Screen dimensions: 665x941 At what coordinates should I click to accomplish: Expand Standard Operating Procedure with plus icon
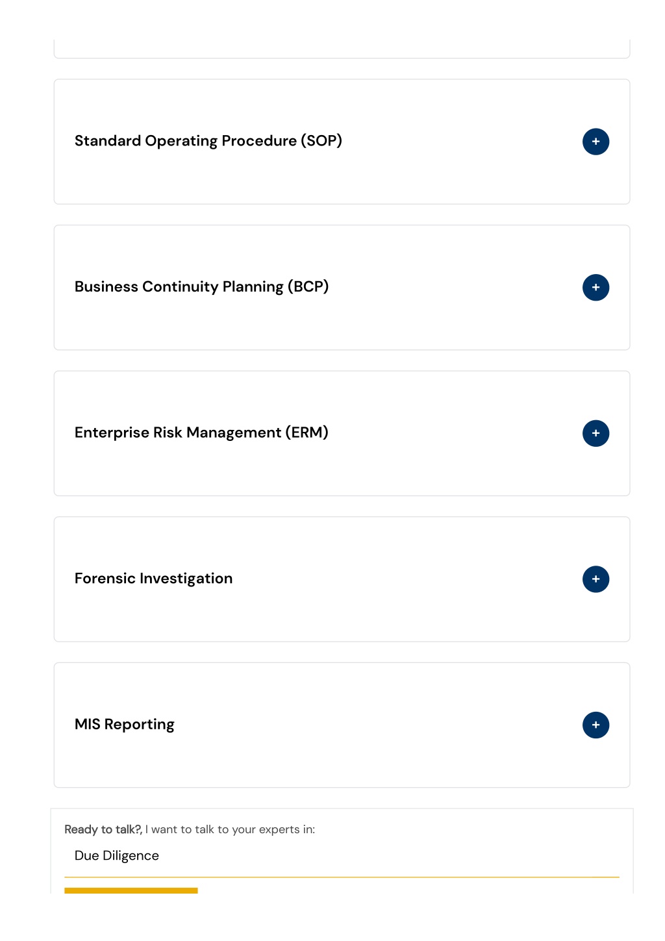click(596, 142)
